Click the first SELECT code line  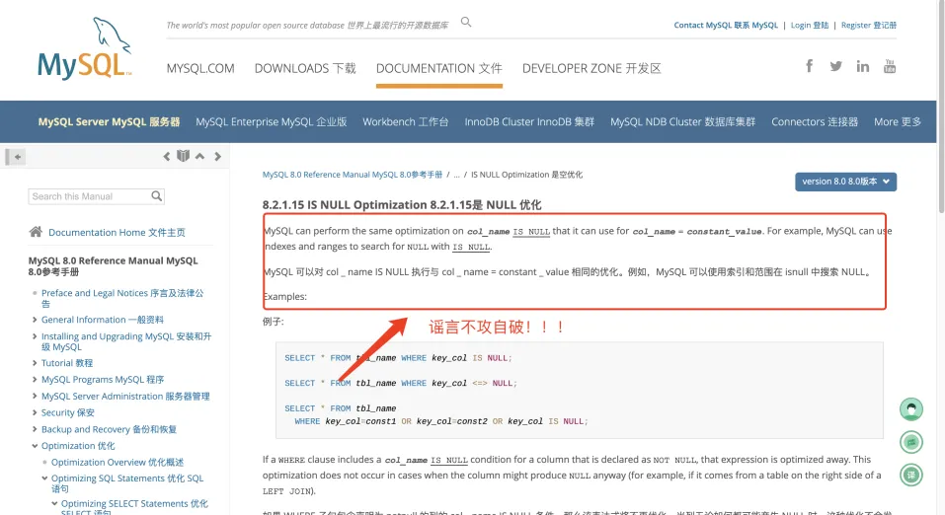click(x=398, y=358)
